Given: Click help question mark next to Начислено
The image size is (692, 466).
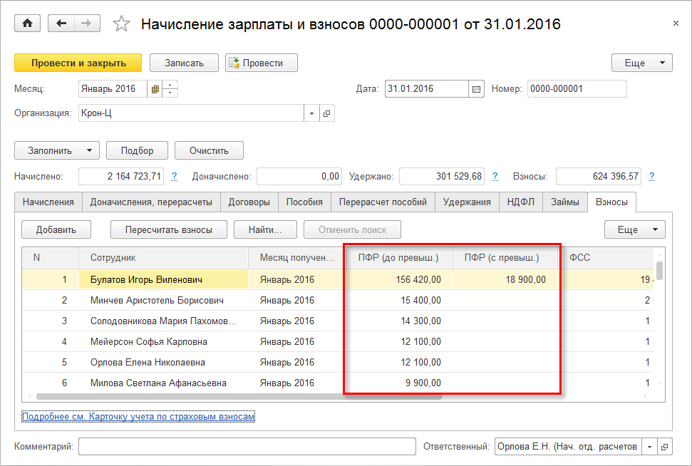Looking at the screenshot, I should click(x=174, y=176).
